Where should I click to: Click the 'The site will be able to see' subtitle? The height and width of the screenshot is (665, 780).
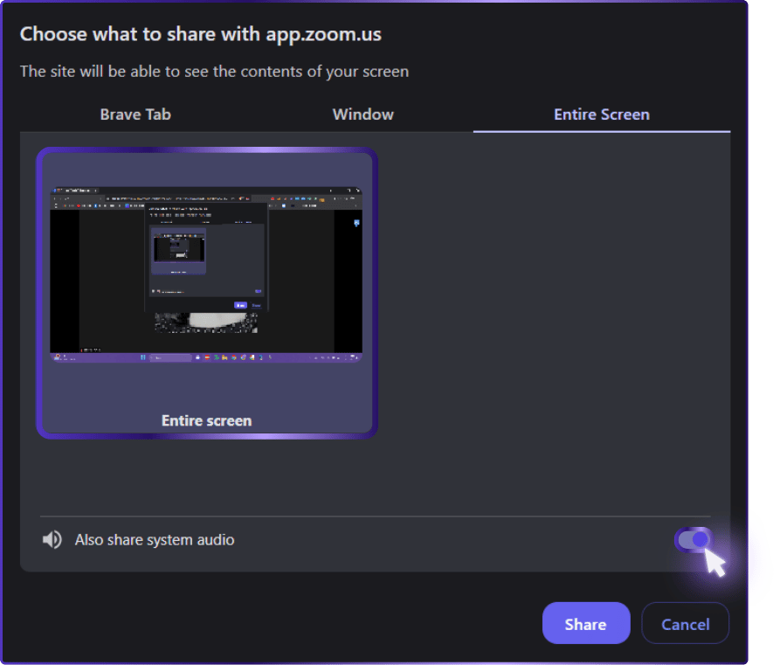point(214,72)
